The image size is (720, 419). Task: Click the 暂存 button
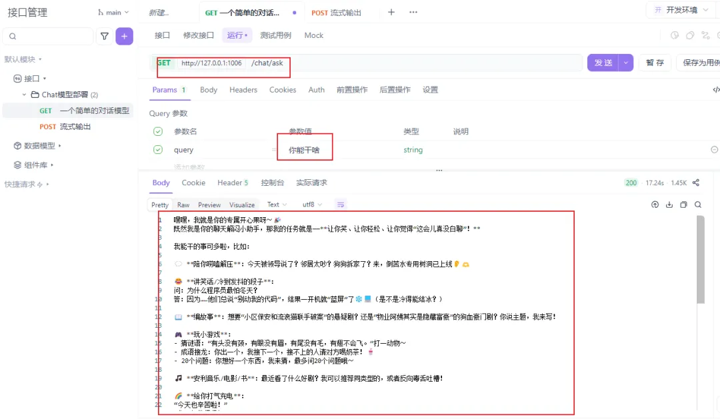655,63
